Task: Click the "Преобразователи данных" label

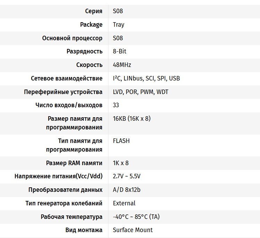Action: pos(65,190)
